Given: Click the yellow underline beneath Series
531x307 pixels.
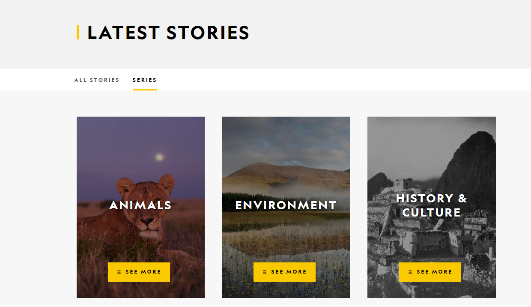Looking at the screenshot, I should tap(145, 90).
